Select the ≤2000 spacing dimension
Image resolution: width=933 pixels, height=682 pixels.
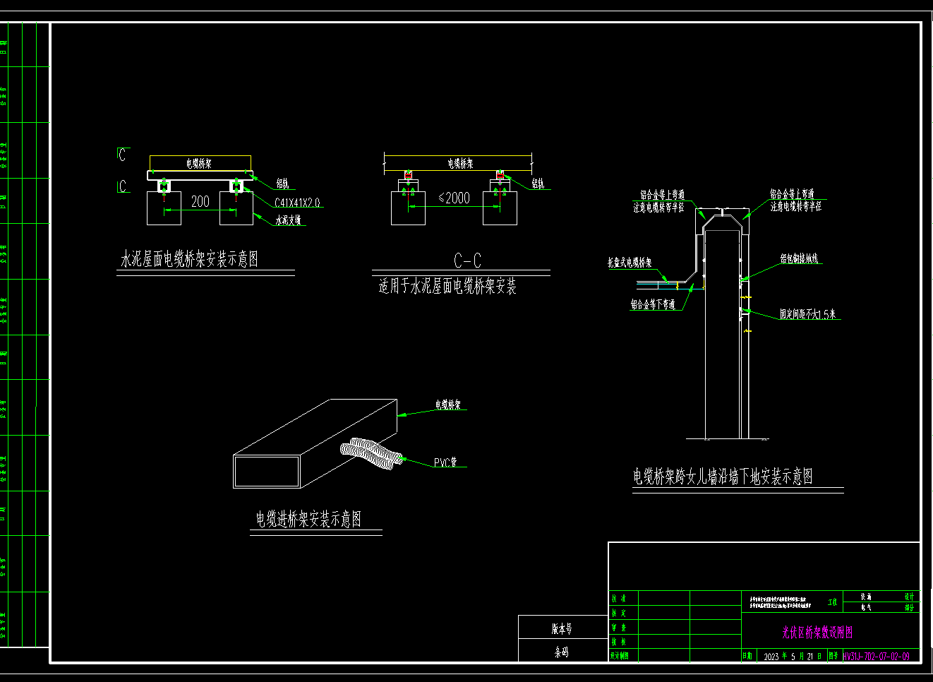454,198
